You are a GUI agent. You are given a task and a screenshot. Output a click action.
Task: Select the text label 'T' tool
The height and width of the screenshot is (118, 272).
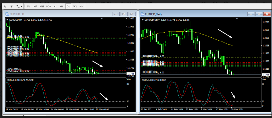[x=11, y=6]
